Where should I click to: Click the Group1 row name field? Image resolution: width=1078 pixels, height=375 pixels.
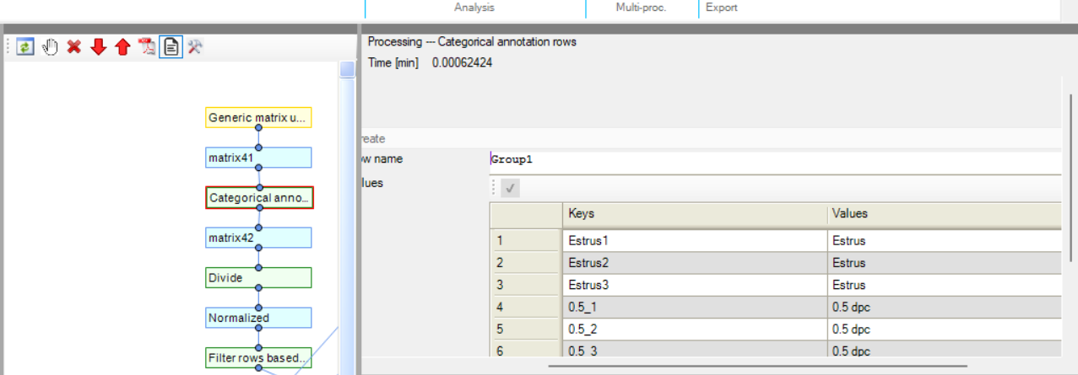tap(772, 159)
